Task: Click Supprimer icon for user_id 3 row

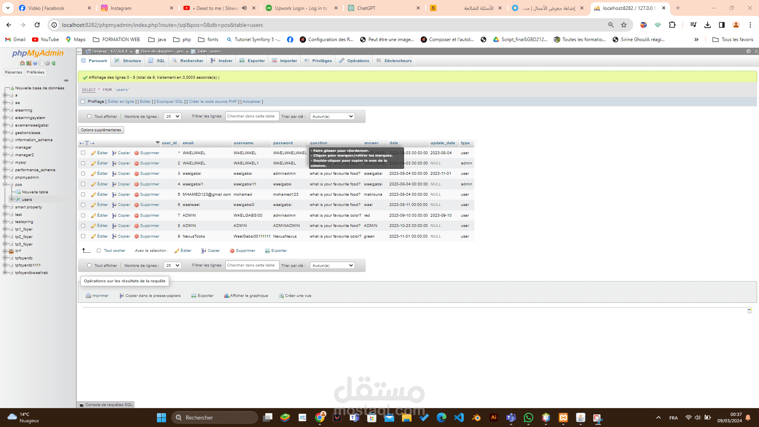Action: (136, 174)
